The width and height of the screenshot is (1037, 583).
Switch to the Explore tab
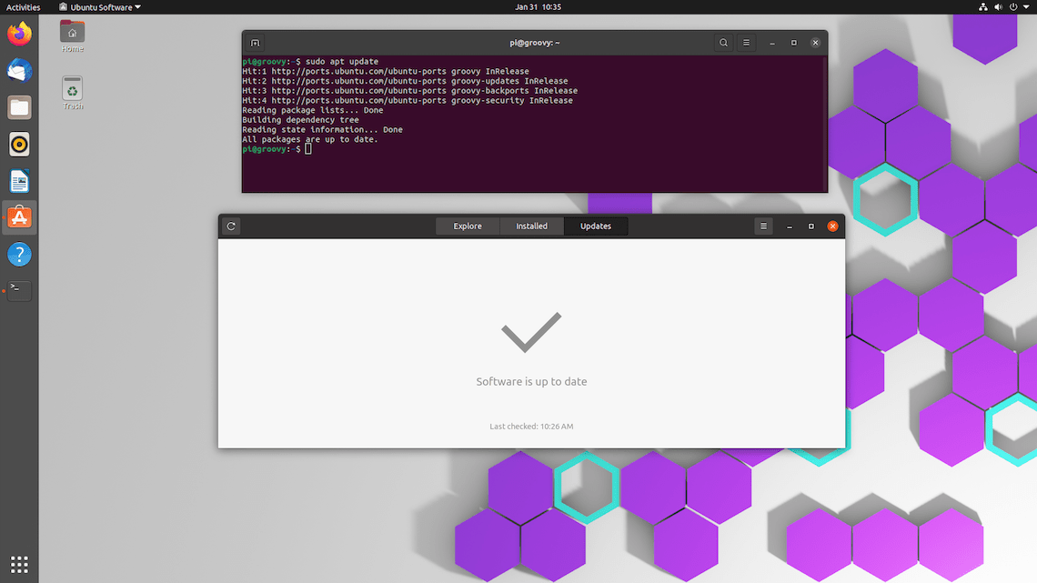click(467, 226)
